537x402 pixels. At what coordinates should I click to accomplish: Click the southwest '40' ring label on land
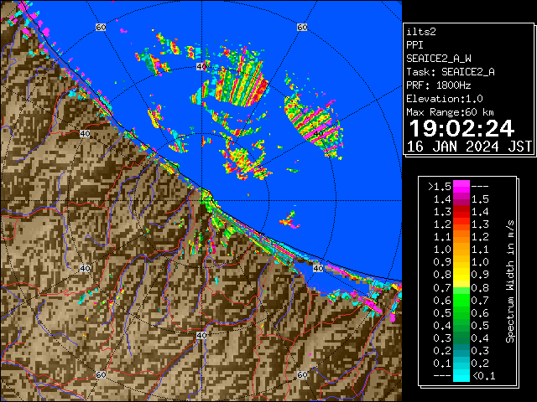tap(85, 268)
